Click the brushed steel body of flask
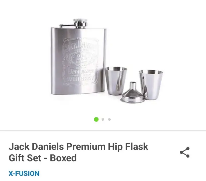This screenshot has width=206, height=181. [78, 61]
